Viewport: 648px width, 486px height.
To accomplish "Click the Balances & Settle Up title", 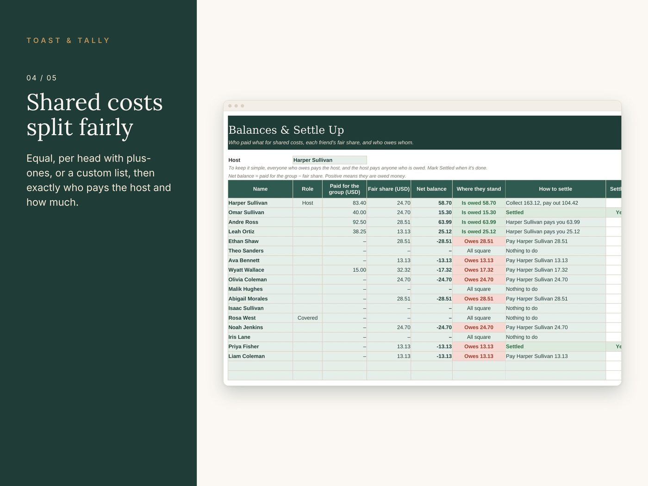I will point(286,130).
